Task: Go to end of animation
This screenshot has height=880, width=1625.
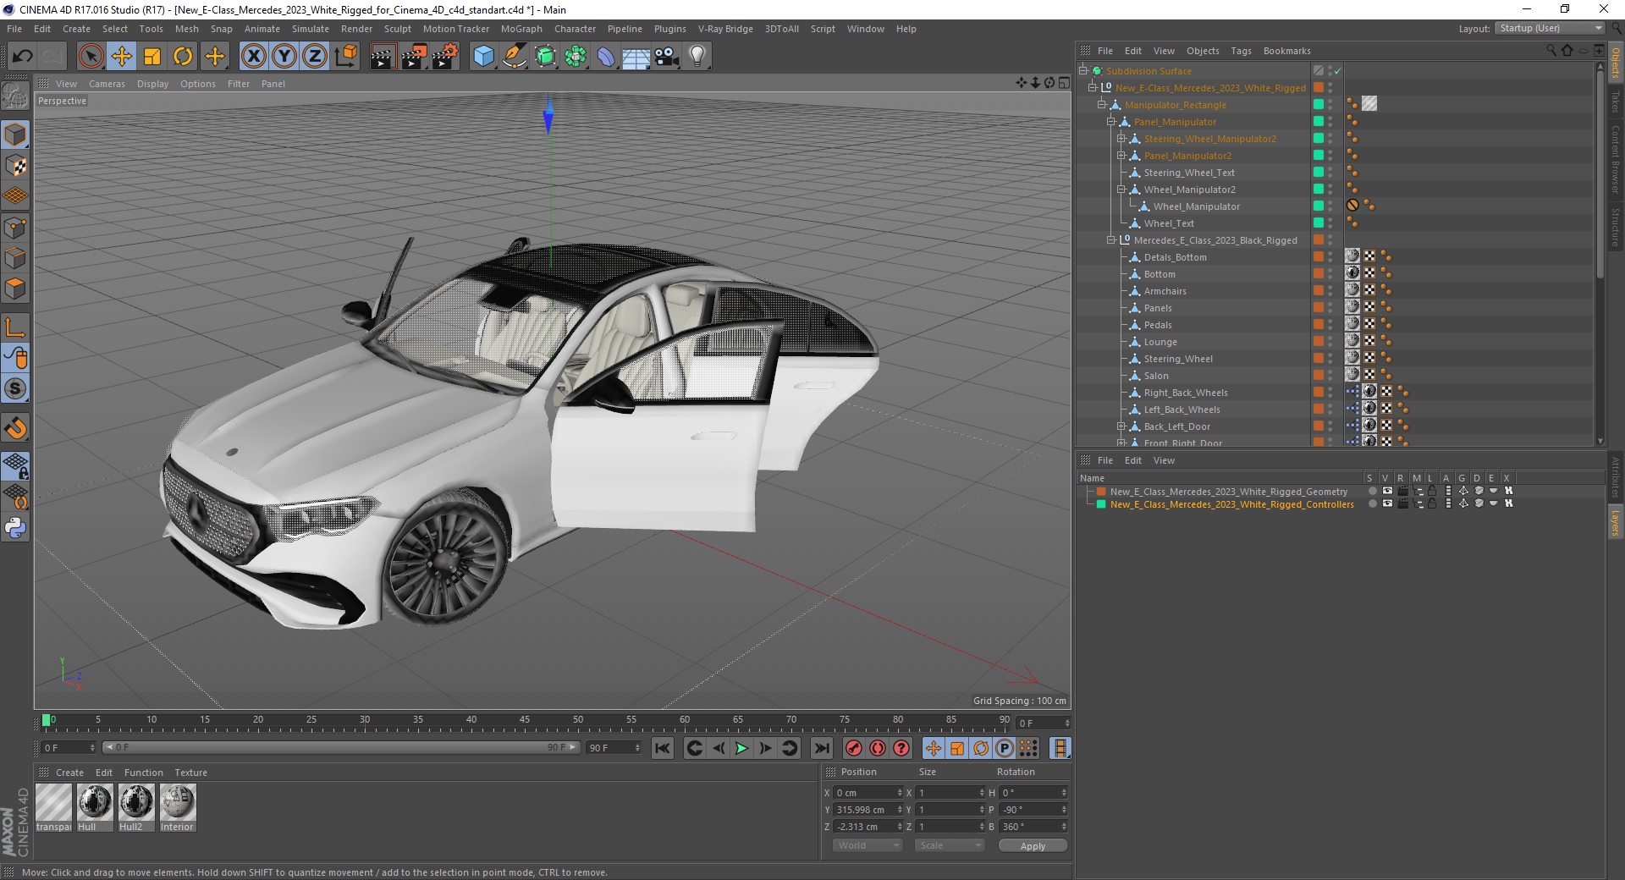Action: (821, 748)
